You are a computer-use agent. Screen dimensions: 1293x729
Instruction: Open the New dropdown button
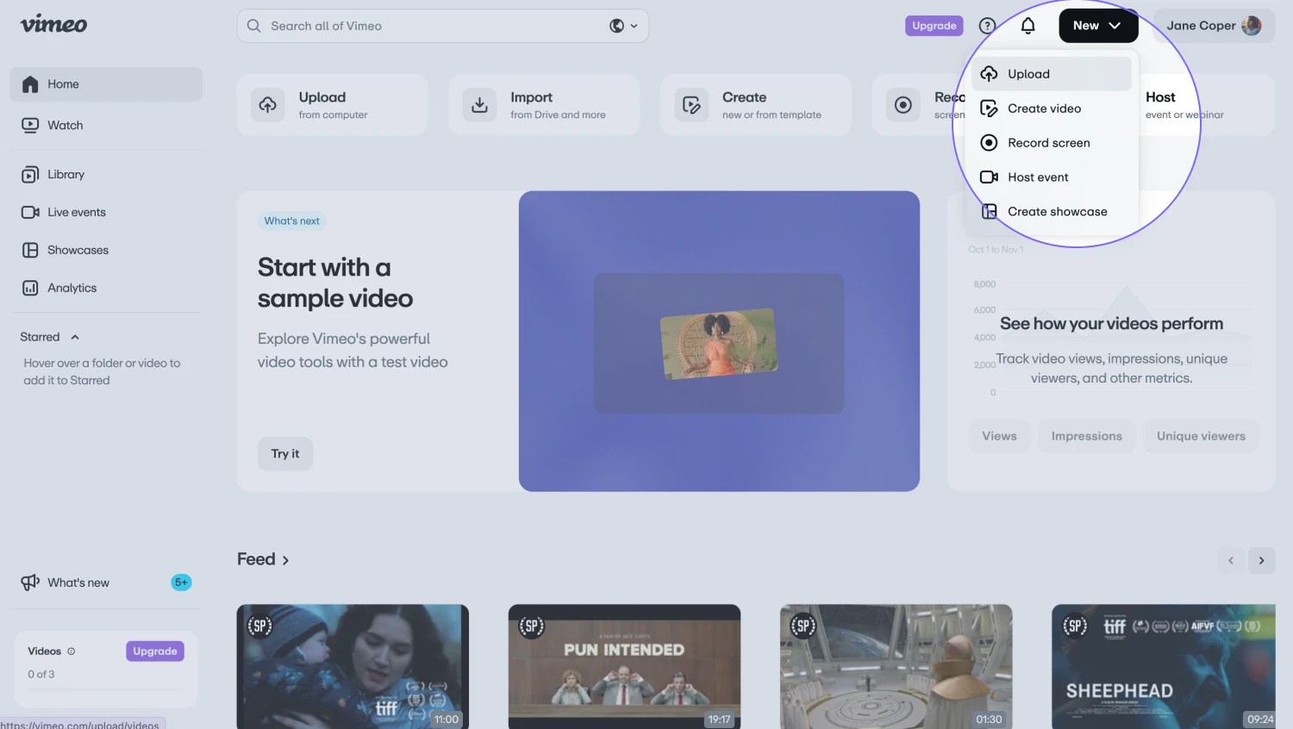pyautogui.click(x=1097, y=26)
